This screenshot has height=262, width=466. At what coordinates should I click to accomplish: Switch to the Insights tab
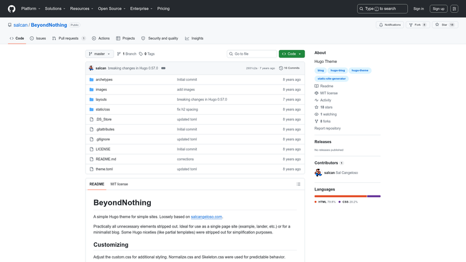(x=195, y=38)
